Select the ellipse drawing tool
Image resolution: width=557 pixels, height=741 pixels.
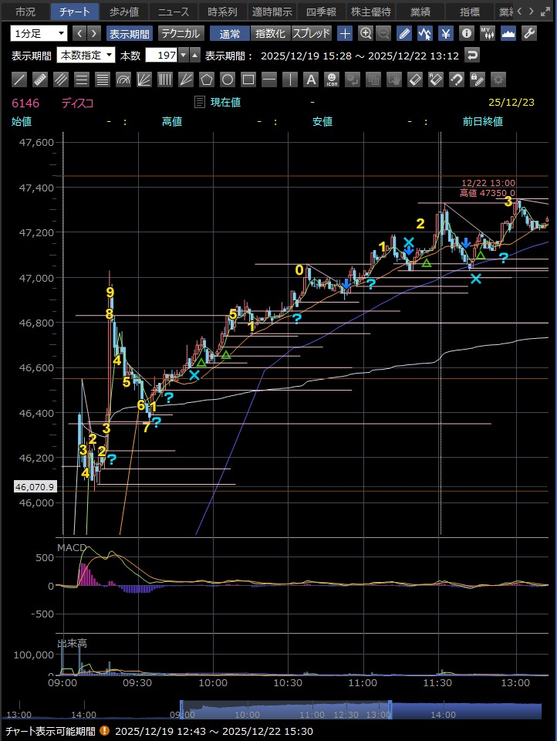click(228, 80)
